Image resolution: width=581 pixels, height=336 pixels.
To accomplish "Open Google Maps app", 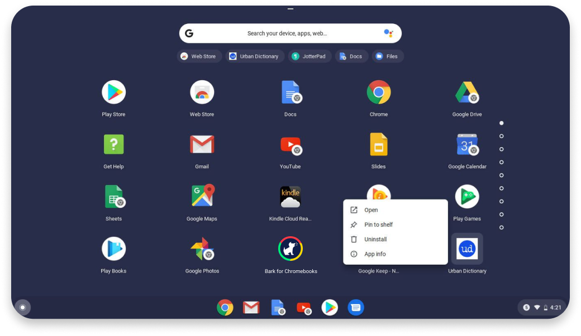I will 202,197.
